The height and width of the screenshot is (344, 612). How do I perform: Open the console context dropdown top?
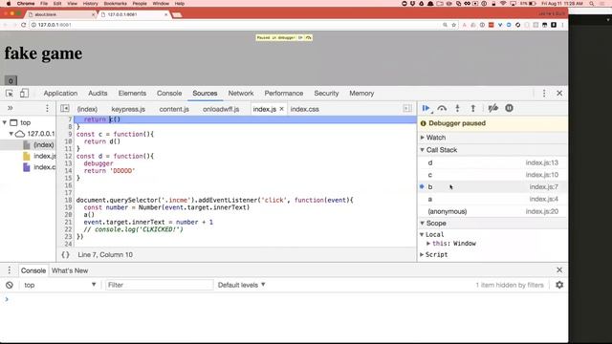(x=59, y=285)
